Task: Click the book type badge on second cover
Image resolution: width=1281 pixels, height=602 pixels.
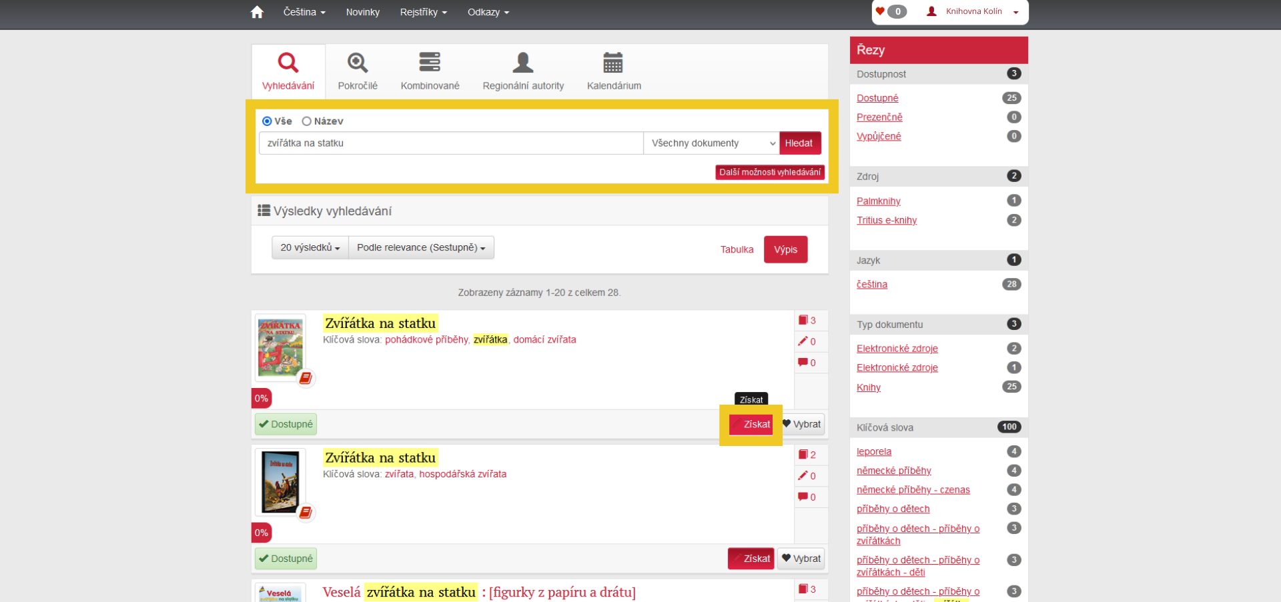Action: [306, 512]
